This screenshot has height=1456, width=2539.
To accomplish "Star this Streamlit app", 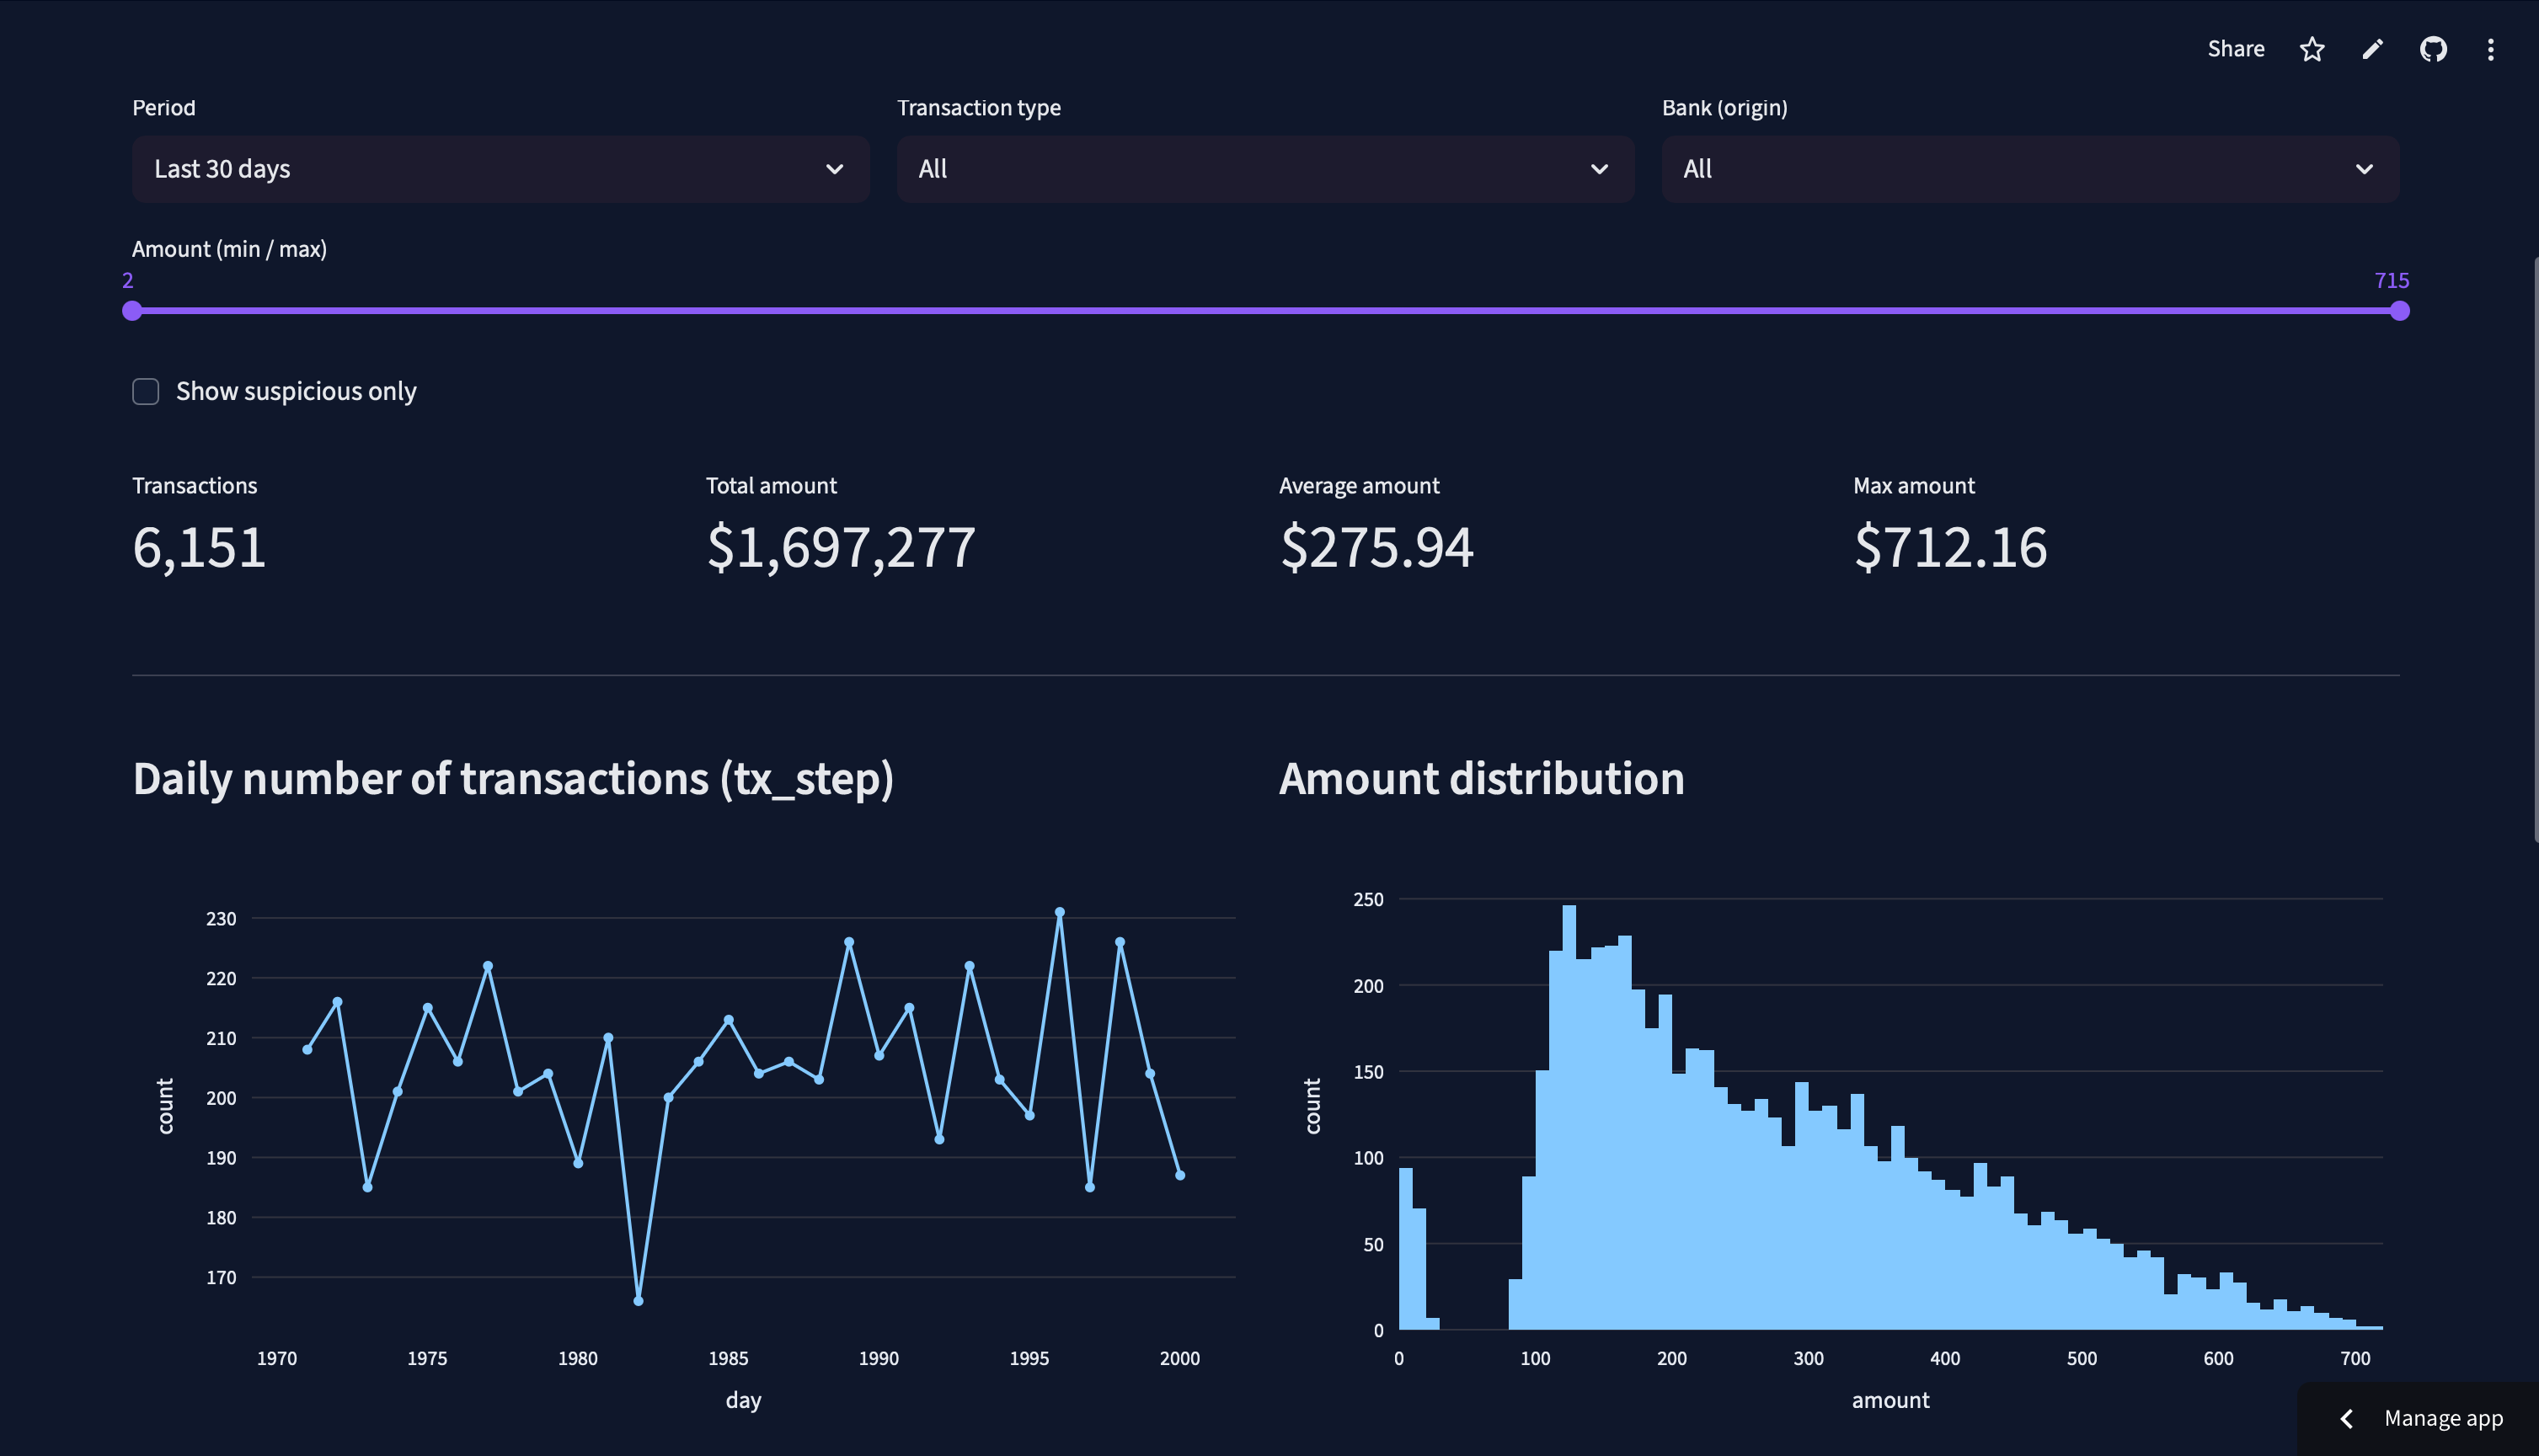I will tap(2312, 48).
